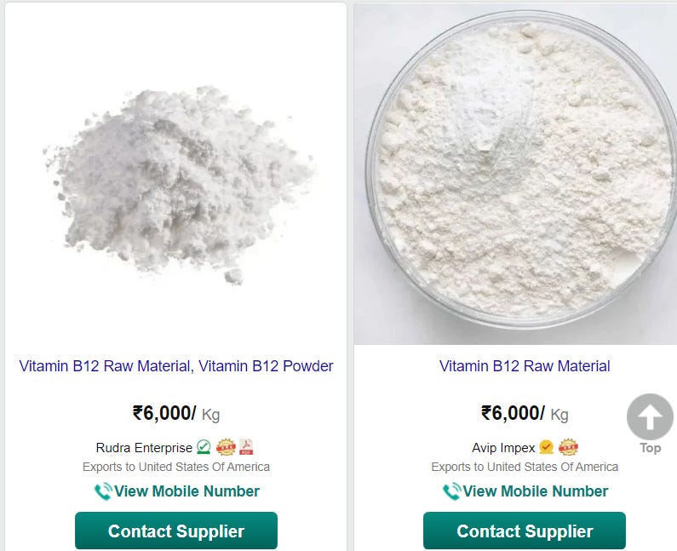This screenshot has width=677, height=551.
Task: Click the phone icon under Avip Impex
Action: coord(451,492)
